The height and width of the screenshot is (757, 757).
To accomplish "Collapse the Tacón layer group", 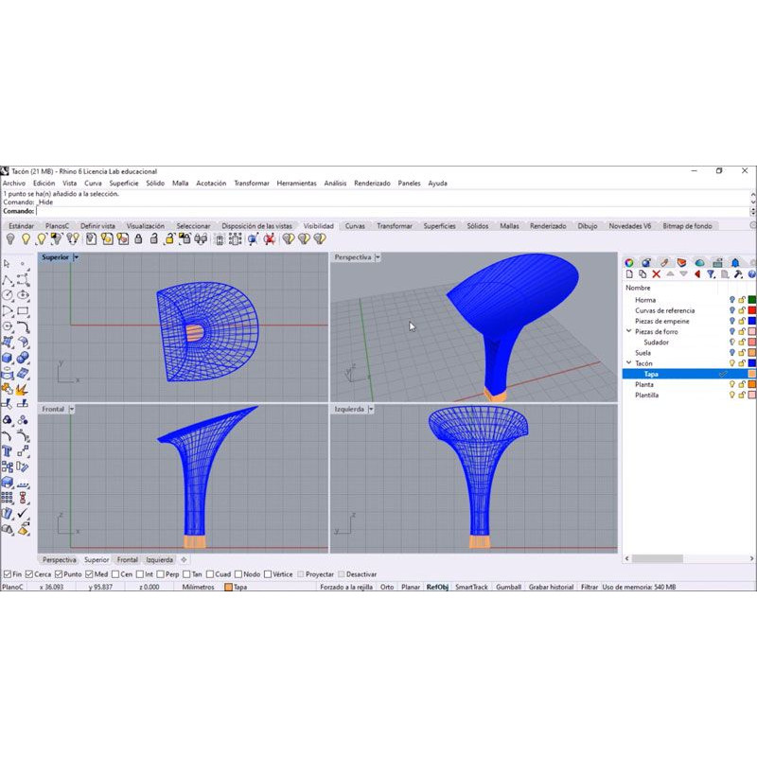I will (x=629, y=363).
